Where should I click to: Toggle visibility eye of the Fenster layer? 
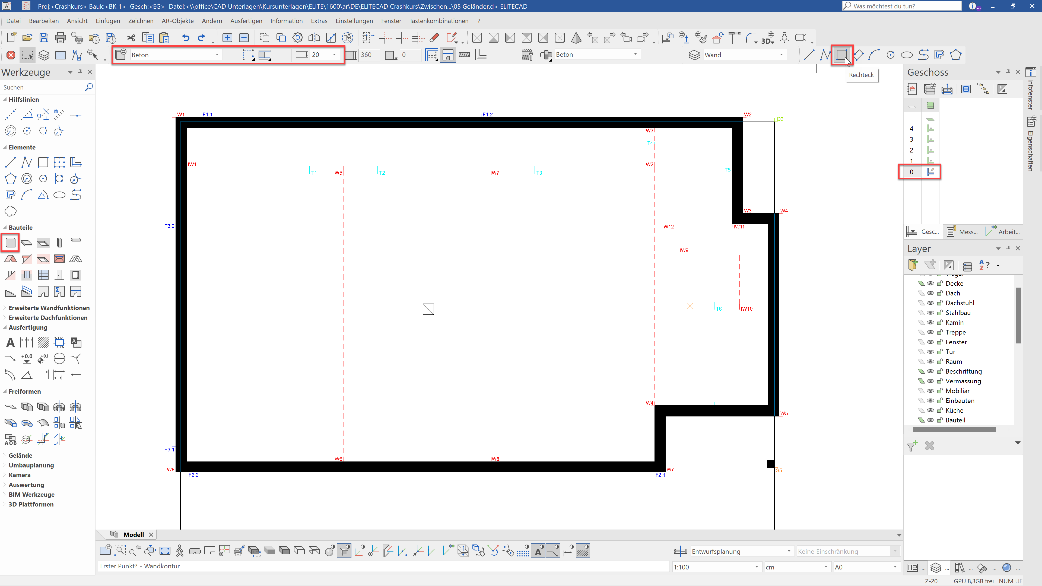(x=930, y=342)
